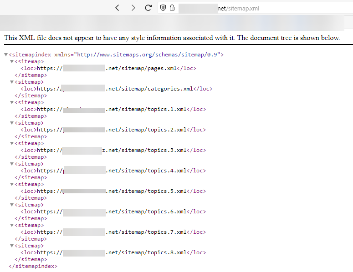Collapse the sitemap node containing topics.7.xml
The height and width of the screenshot is (272, 353).
coord(12,225)
